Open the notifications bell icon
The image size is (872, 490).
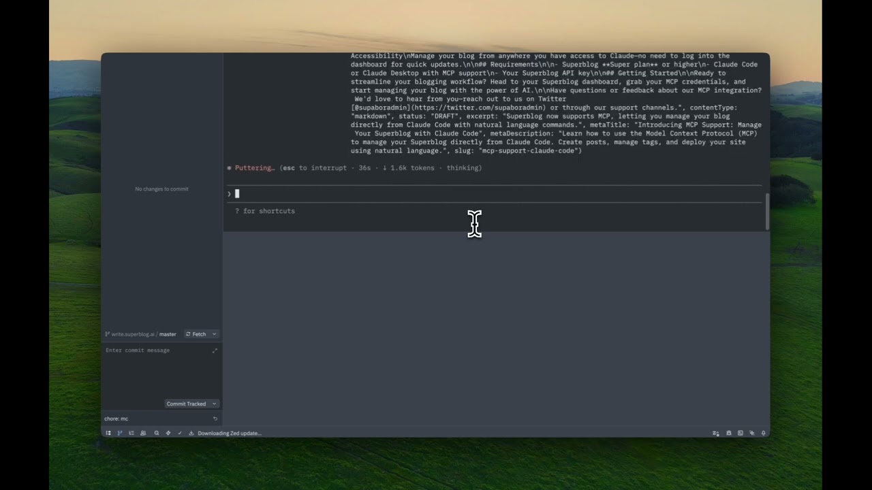[x=764, y=433]
